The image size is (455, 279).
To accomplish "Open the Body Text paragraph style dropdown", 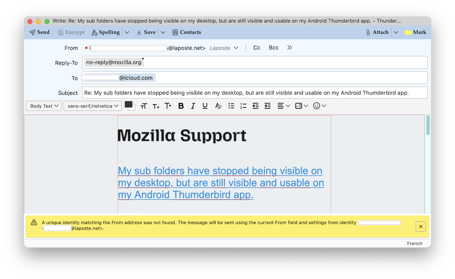I will (x=44, y=106).
